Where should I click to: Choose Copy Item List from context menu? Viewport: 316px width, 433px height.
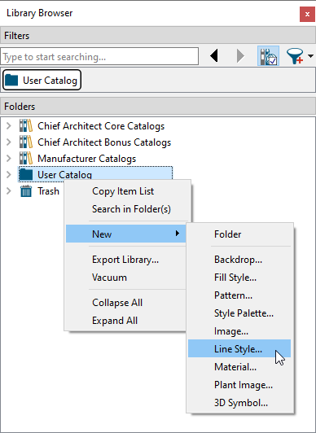(128, 191)
